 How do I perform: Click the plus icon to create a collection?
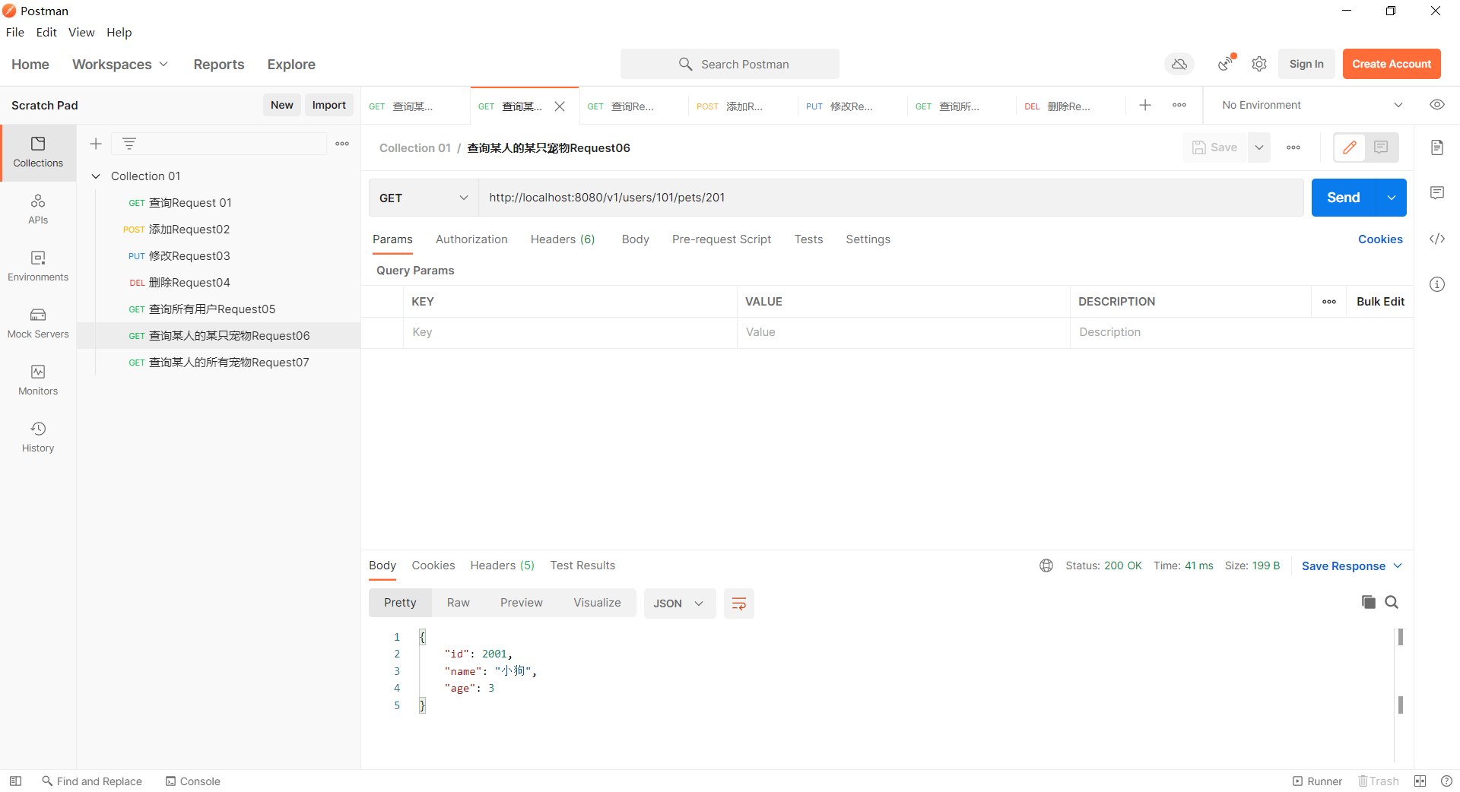(x=96, y=144)
